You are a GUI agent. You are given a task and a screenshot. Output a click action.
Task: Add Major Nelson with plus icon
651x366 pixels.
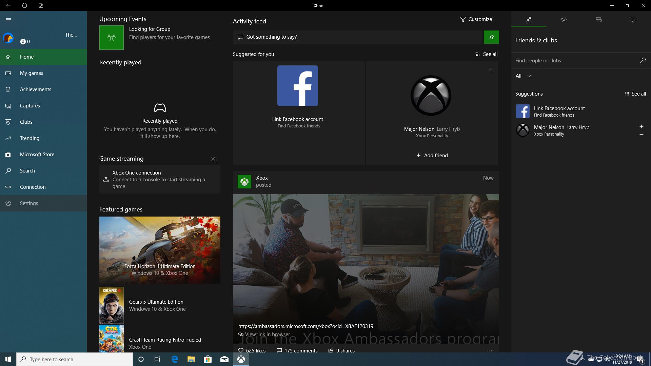(x=642, y=126)
